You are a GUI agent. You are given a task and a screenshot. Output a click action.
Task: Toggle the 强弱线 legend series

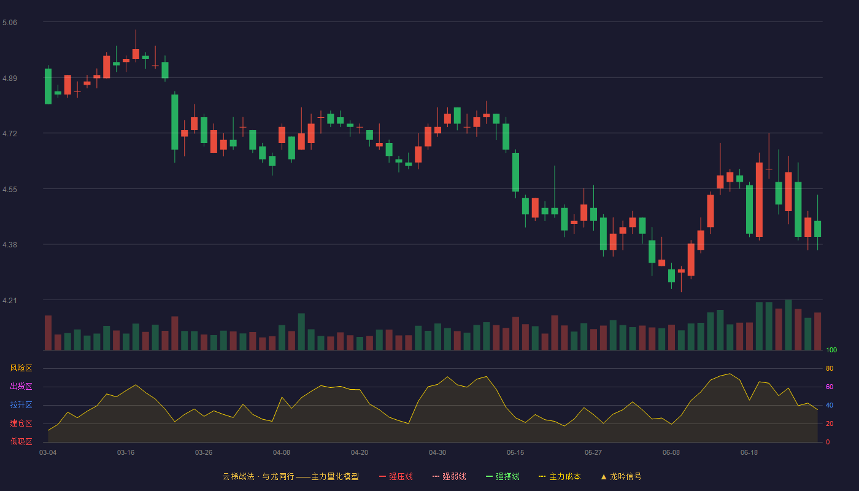[449, 476]
